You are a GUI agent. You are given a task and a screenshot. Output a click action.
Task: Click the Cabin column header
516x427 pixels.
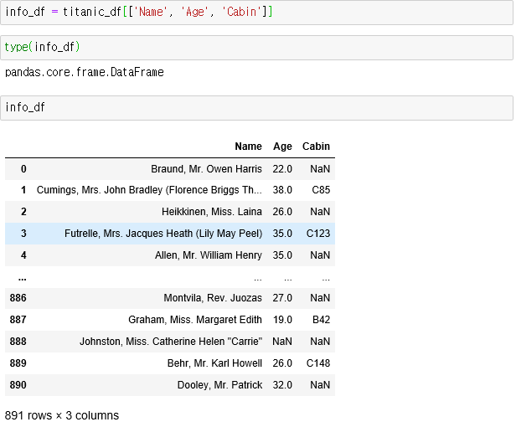[x=316, y=146]
